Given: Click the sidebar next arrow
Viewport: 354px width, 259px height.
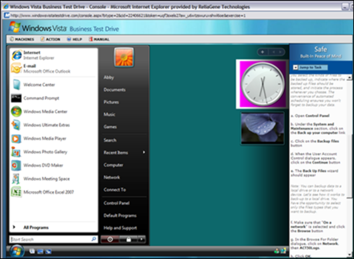Looking at the screenshot, I should [x=280, y=52].
